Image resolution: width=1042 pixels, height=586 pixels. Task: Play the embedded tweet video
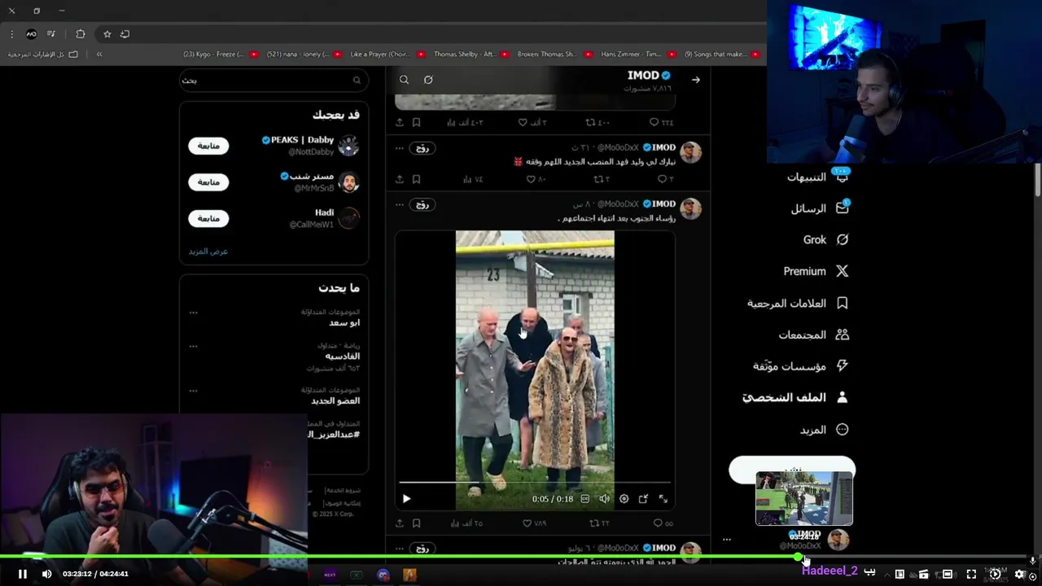[406, 499]
